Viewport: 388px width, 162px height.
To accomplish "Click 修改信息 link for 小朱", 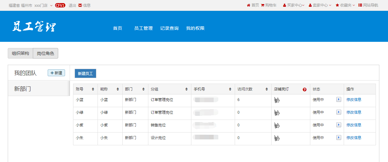I will point(354,138).
